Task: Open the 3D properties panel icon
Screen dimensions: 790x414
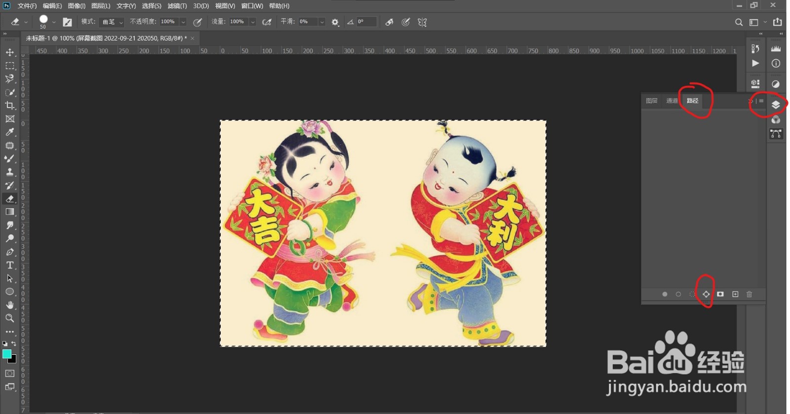Action: tap(755, 84)
